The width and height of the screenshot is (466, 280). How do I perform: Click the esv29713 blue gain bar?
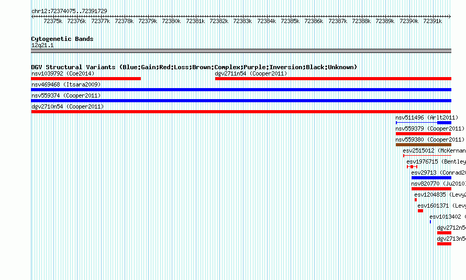[x=431, y=178]
